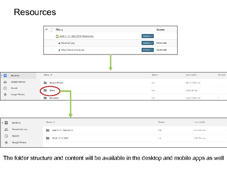227x170 pixels.
Task: Click the File size column header
Action: point(222,75)
